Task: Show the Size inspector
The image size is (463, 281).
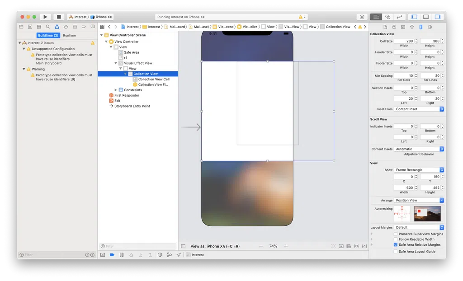Action: coord(421,27)
